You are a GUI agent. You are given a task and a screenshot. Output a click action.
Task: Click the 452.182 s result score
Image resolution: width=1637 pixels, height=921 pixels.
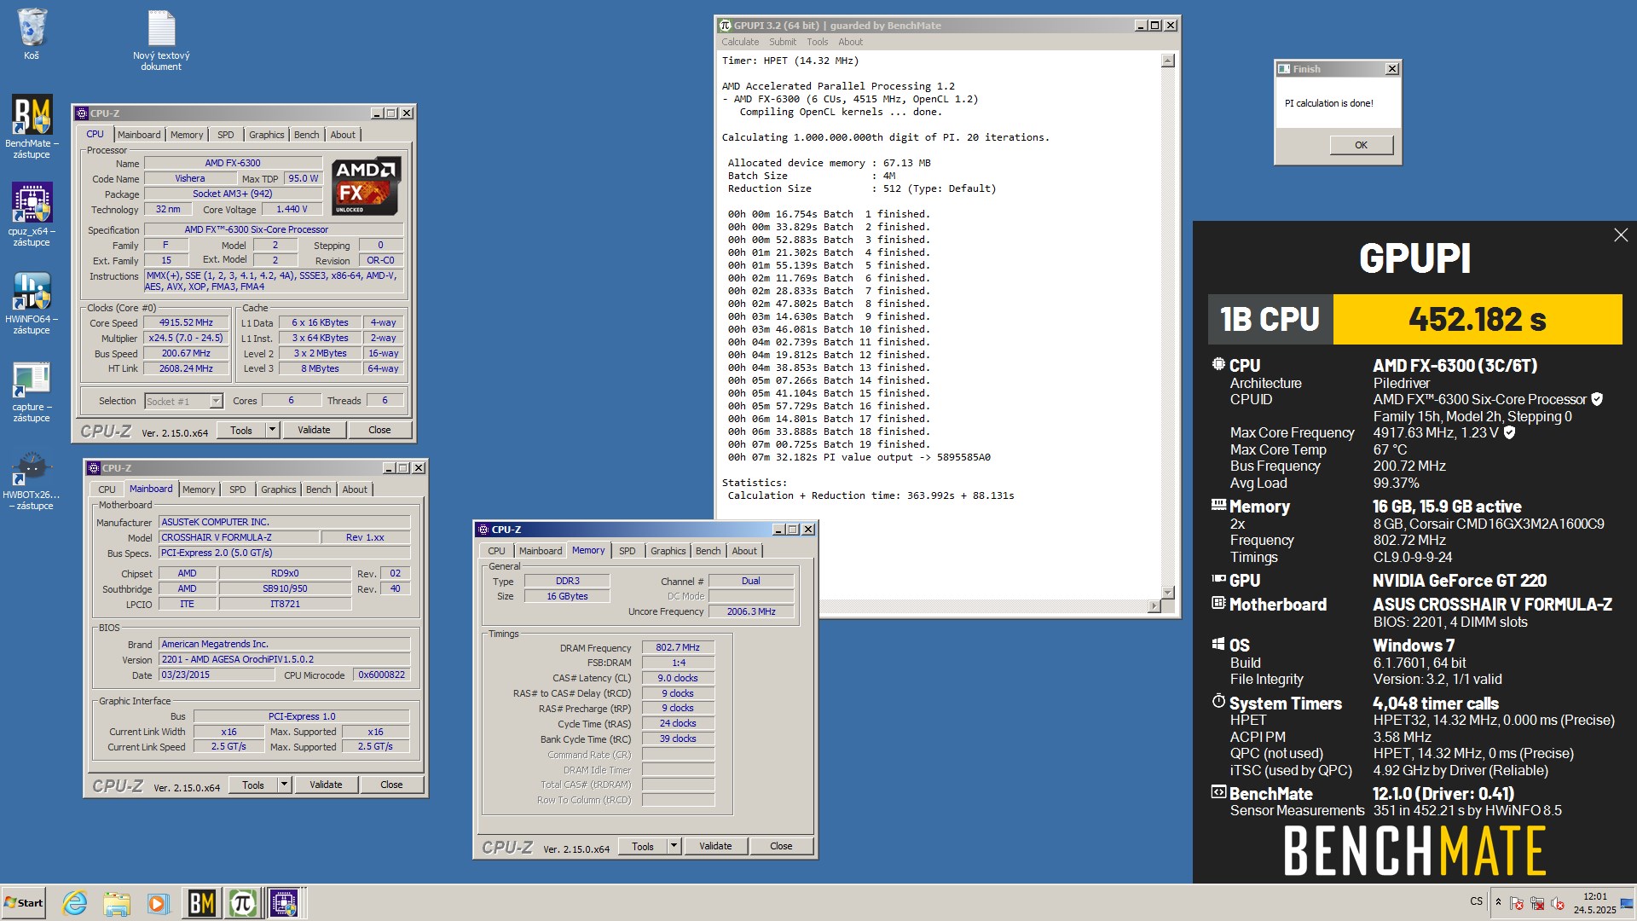click(1478, 320)
